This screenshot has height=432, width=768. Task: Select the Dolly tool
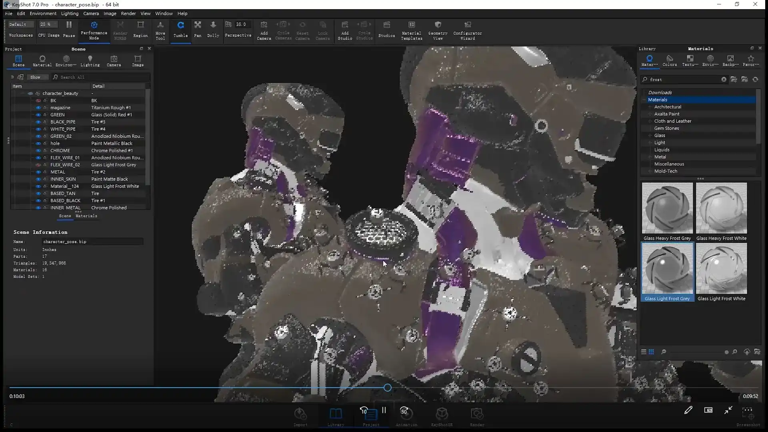pos(213,30)
